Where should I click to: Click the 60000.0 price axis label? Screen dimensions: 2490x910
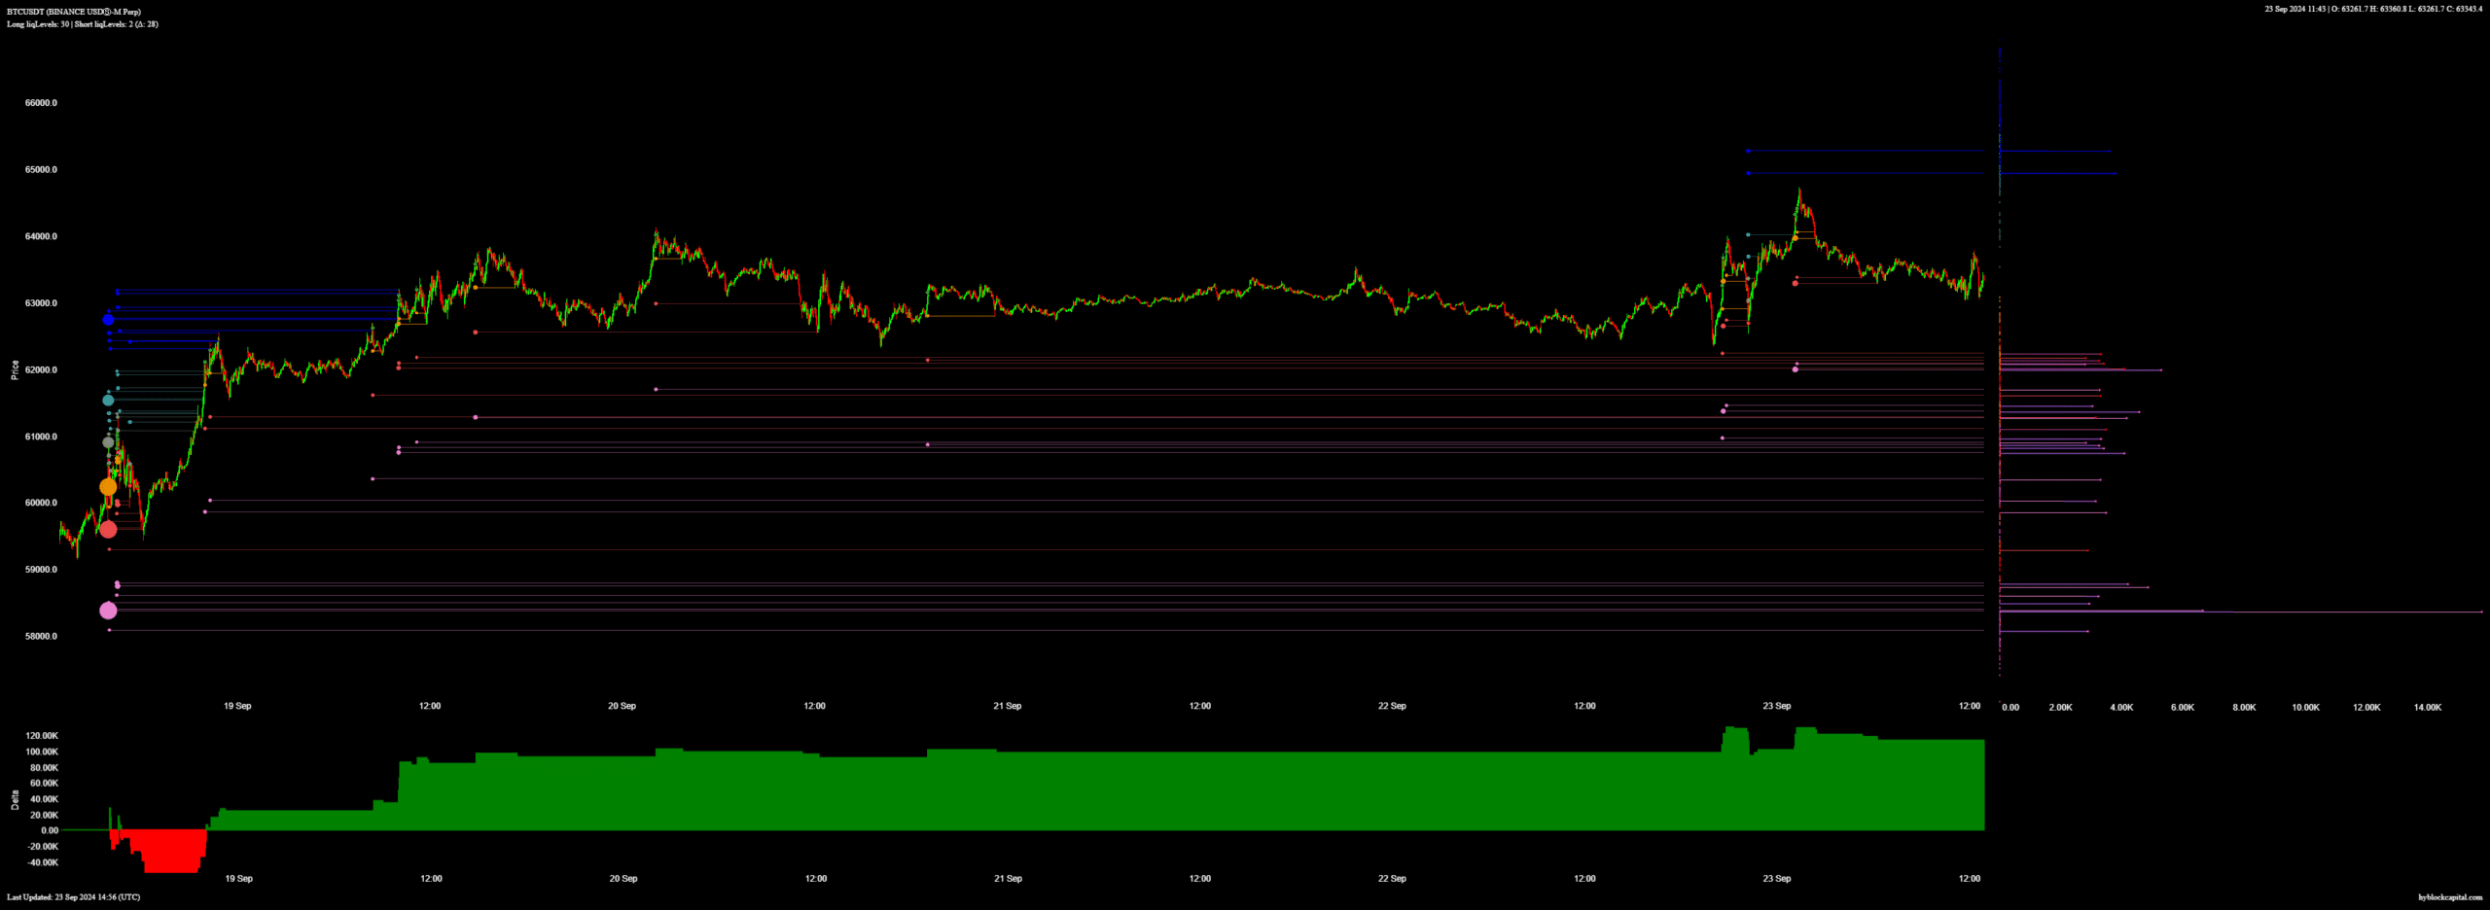(x=41, y=504)
